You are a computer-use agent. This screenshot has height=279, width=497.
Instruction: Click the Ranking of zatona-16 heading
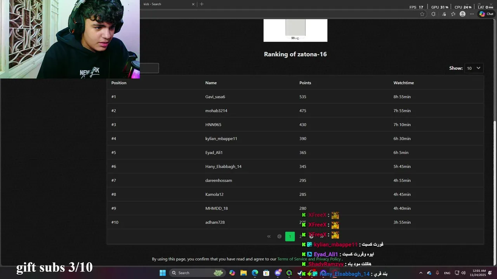295,54
